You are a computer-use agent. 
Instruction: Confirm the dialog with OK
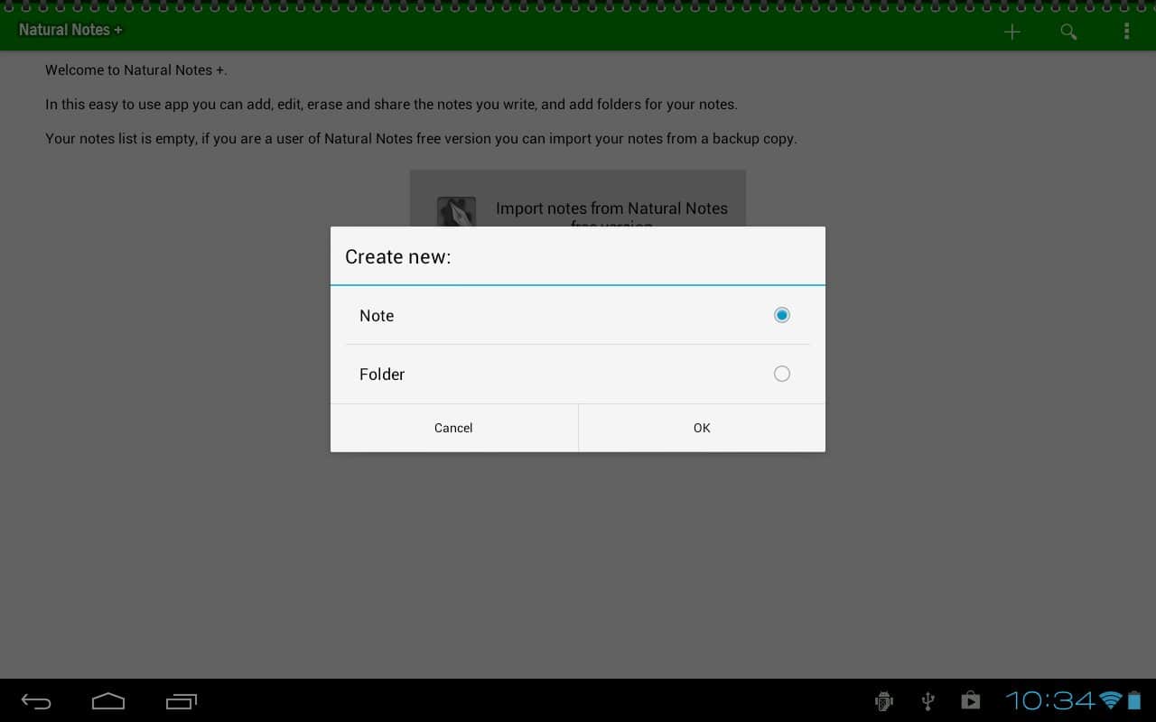(702, 428)
